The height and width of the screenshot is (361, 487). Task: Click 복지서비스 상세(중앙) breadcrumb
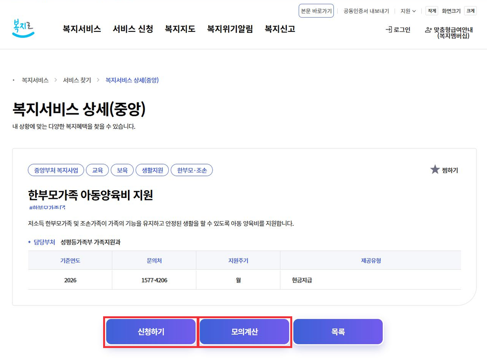pyautogui.click(x=132, y=80)
